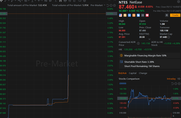181x118 pixels.
Task: Zoom in the main pre-market chart
Action: [114, 5]
